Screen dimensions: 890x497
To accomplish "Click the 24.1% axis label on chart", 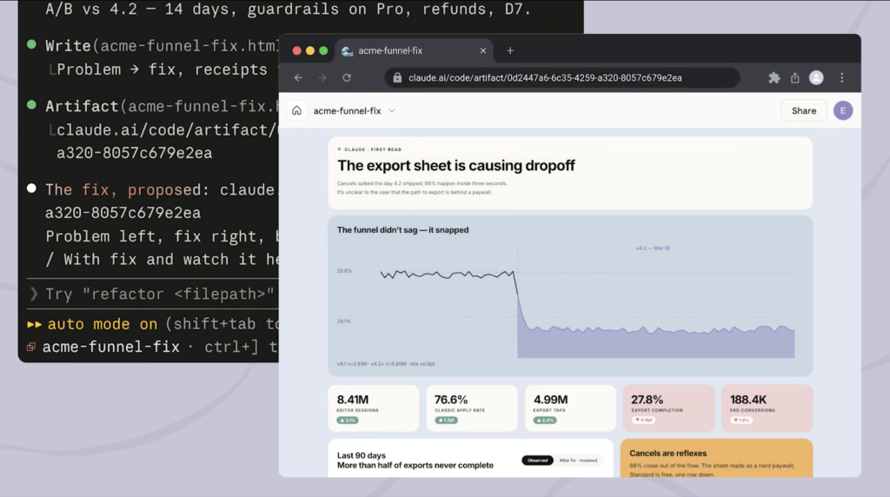I will 344,321.
